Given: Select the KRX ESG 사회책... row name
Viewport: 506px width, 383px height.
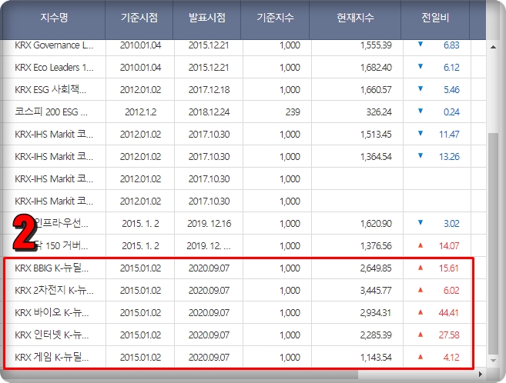Looking at the screenshot, I should coord(50,89).
